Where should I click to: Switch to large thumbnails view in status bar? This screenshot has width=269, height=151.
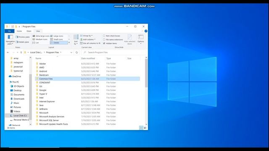point(145,128)
